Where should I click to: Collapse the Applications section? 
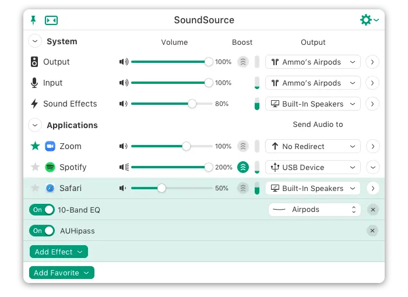pos(35,125)
